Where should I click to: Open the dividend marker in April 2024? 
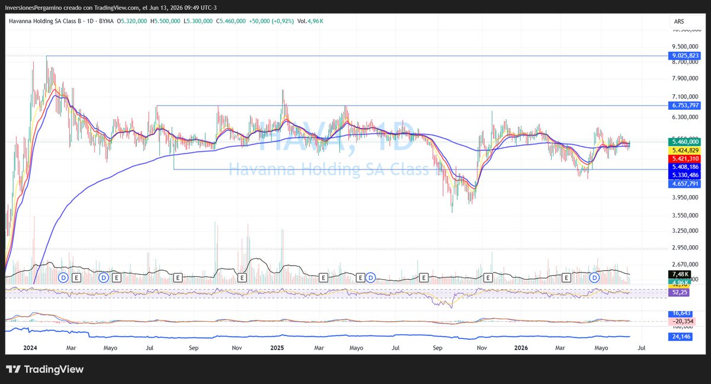pos(104,277)
